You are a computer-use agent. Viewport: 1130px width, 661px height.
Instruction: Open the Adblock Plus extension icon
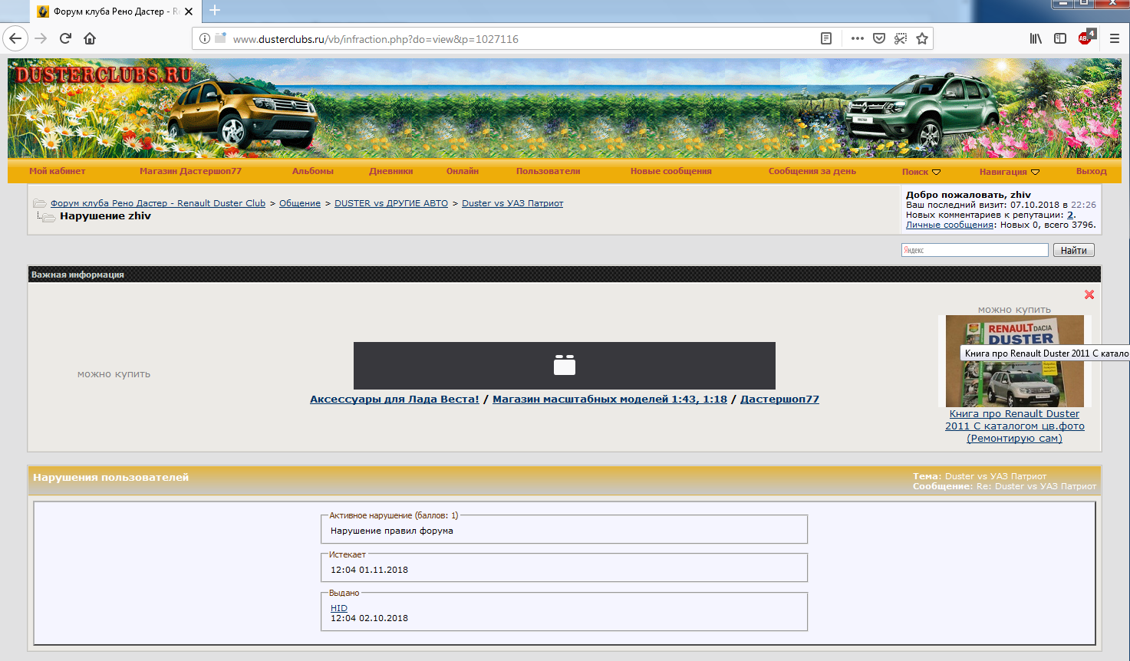point(1086,38)
